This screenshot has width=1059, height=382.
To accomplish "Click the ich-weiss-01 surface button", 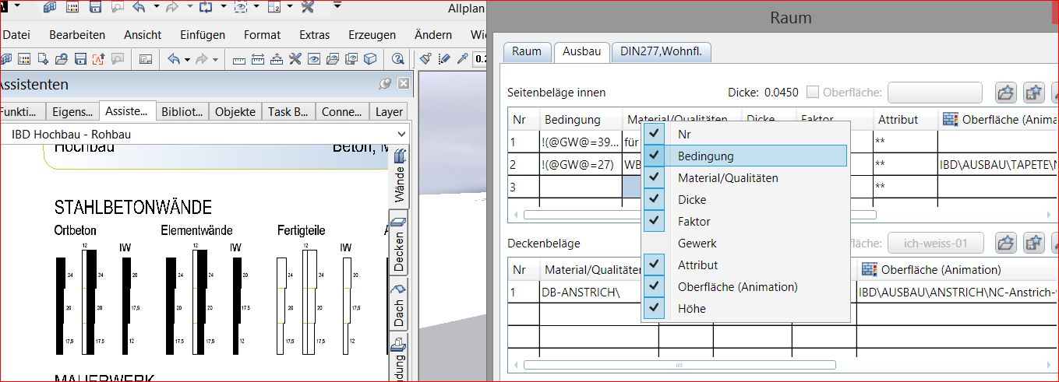I will pyautogui.click(x=935, y=243).
